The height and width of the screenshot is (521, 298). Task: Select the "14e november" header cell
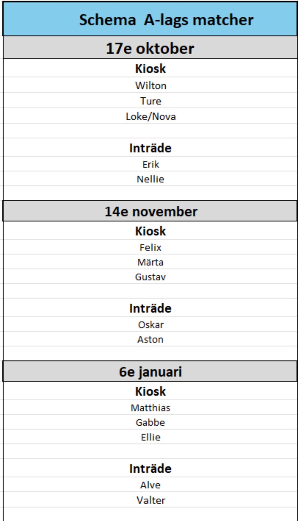[x=151, y=211]
